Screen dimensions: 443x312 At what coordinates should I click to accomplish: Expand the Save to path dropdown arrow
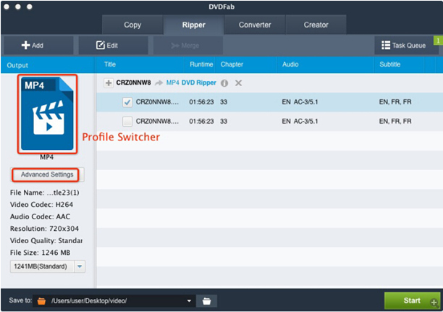click(189, 301)
